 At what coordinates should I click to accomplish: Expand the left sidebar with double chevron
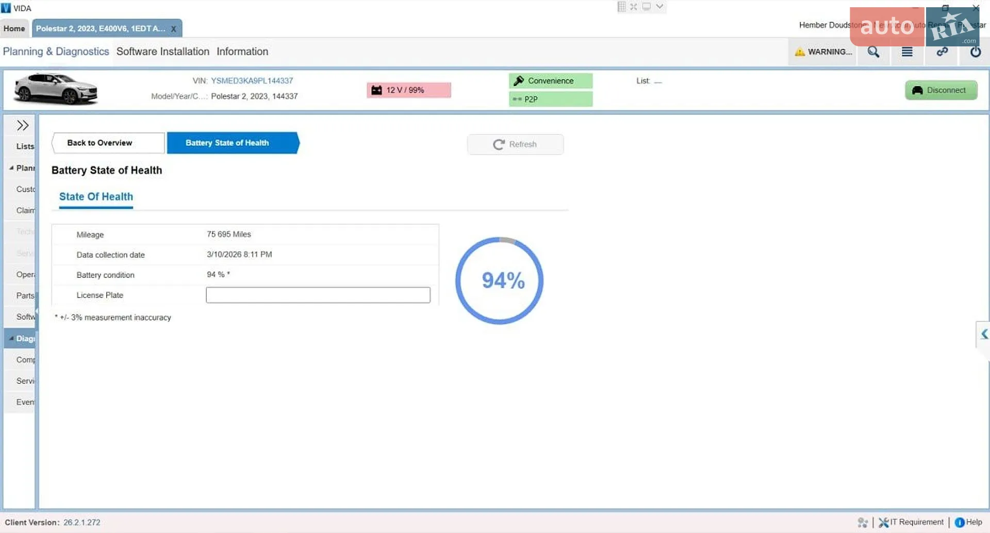click(x=22, y=125)
